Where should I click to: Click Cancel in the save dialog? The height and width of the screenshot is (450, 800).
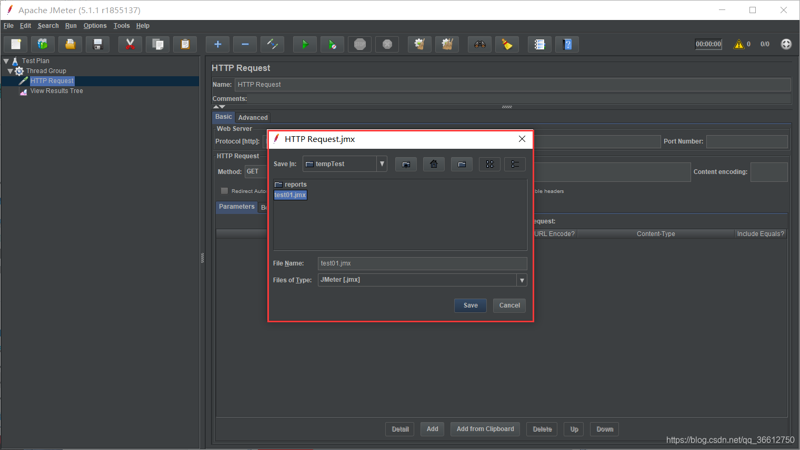coord(509,305)
